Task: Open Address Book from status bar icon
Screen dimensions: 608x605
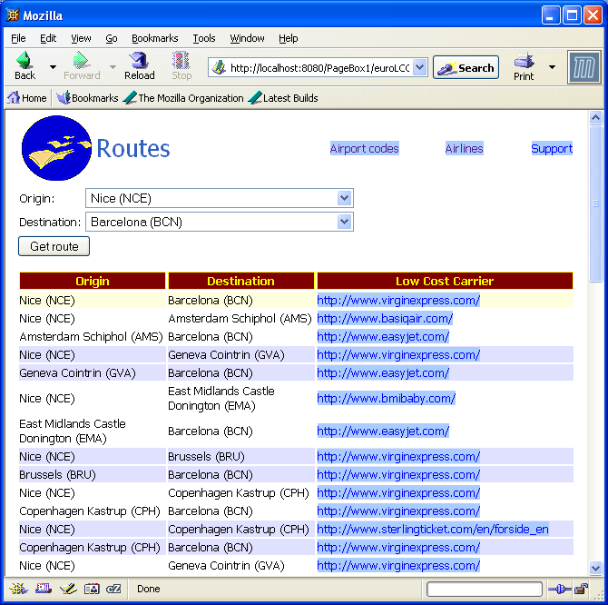Action: (x=92, y=589)
